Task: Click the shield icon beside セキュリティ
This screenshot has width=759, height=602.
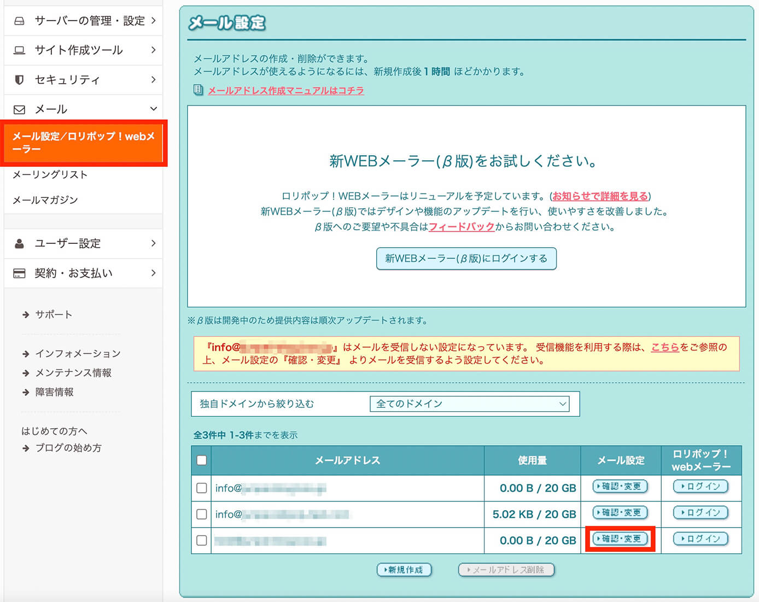Action: 19,80
